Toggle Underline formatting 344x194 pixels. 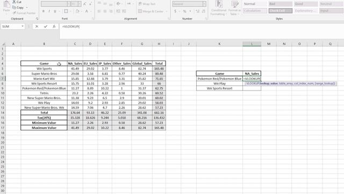pyautogui.click(x=55, y=11)
